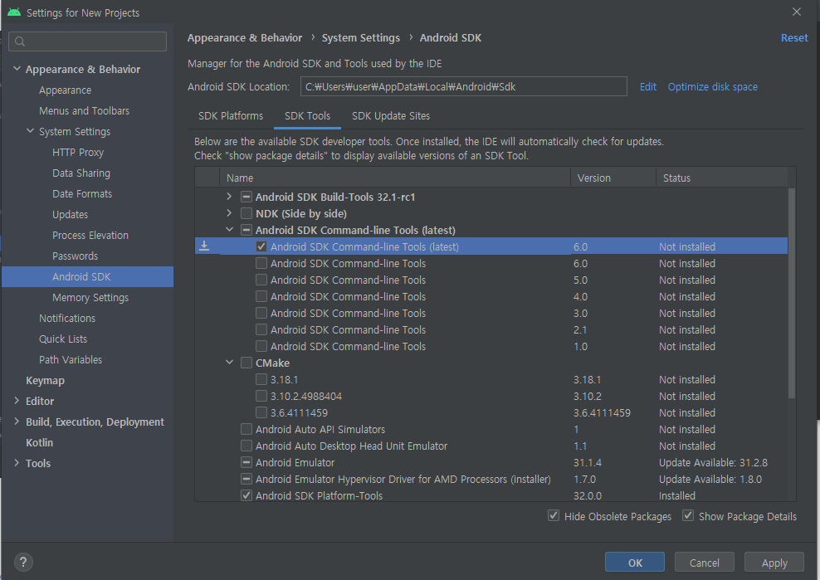
Task: Toggle Android SDK Build-Tools 32.1-rc1 checkbox
Action: [x=246, y=197]
